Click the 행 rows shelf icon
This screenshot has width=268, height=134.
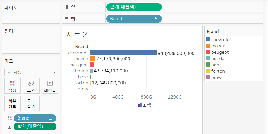66,19
